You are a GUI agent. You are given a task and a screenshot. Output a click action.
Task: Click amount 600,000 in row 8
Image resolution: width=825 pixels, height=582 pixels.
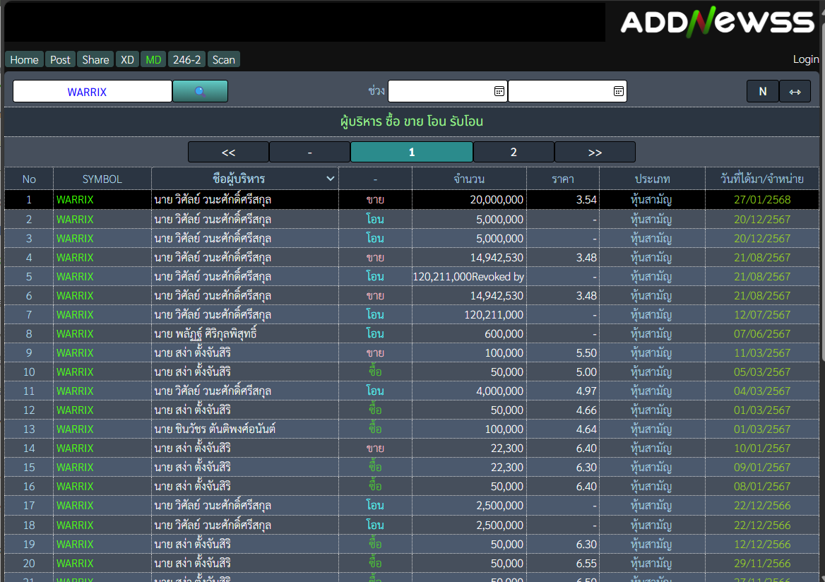tap(504, 333)
